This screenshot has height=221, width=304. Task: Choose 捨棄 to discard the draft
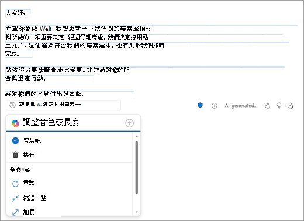(x=70, y=155)
